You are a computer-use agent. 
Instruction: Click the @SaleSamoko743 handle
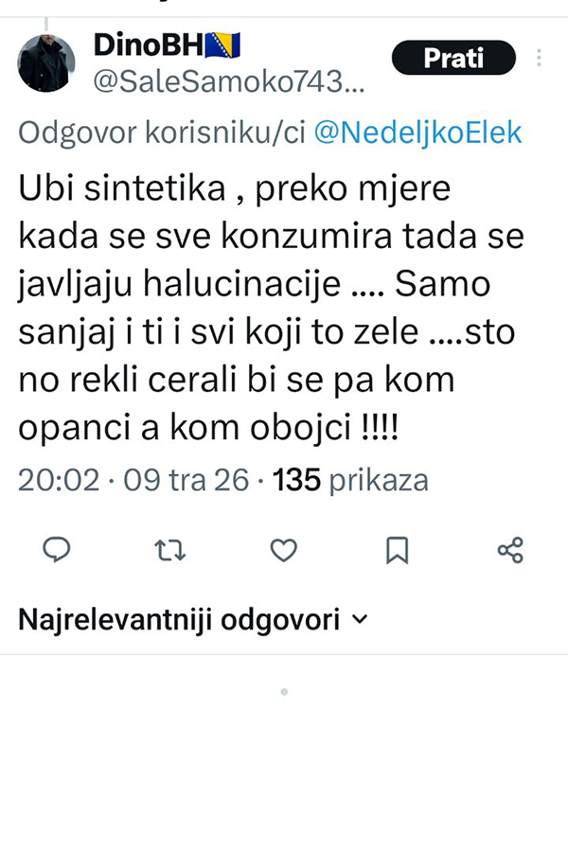point(229,83)
